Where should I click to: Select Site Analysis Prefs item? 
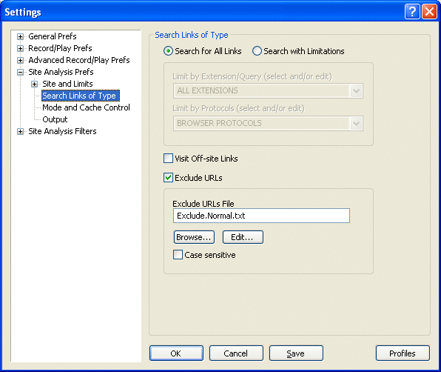point(61,72)
